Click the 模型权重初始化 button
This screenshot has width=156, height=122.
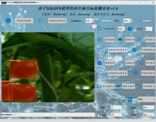57,21
